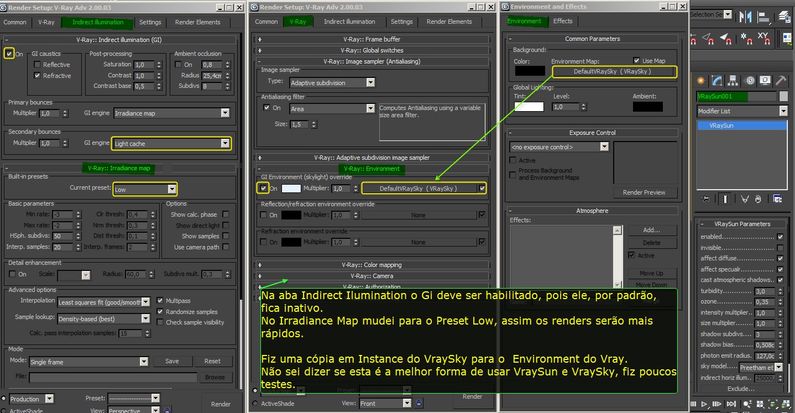Click Next Frame control
The width and height of the screenshot is (795, 413).
click(717, 404)
